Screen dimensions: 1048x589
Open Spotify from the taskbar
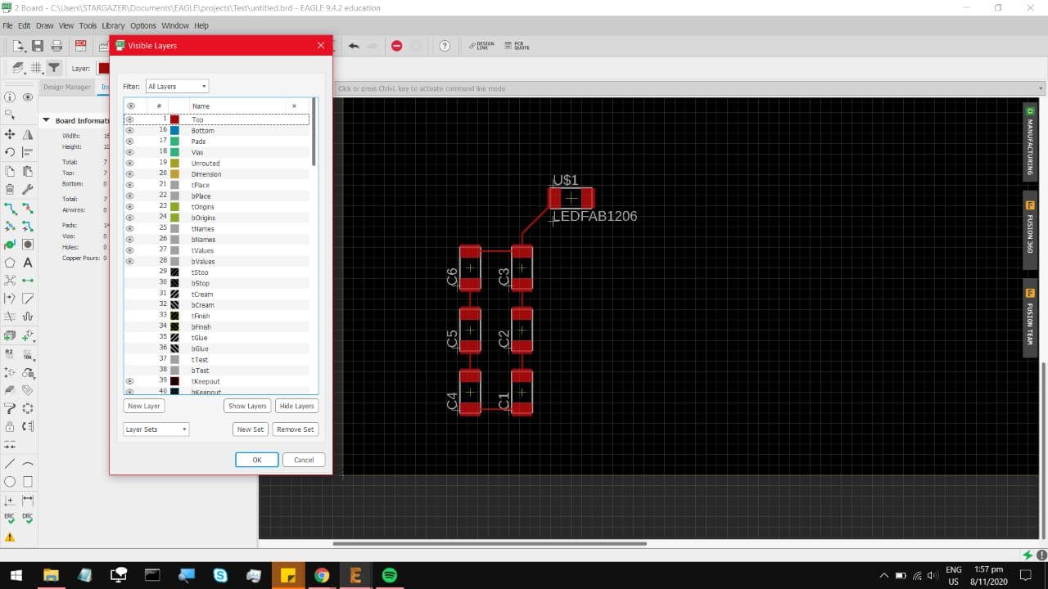[x=390, y=575]
